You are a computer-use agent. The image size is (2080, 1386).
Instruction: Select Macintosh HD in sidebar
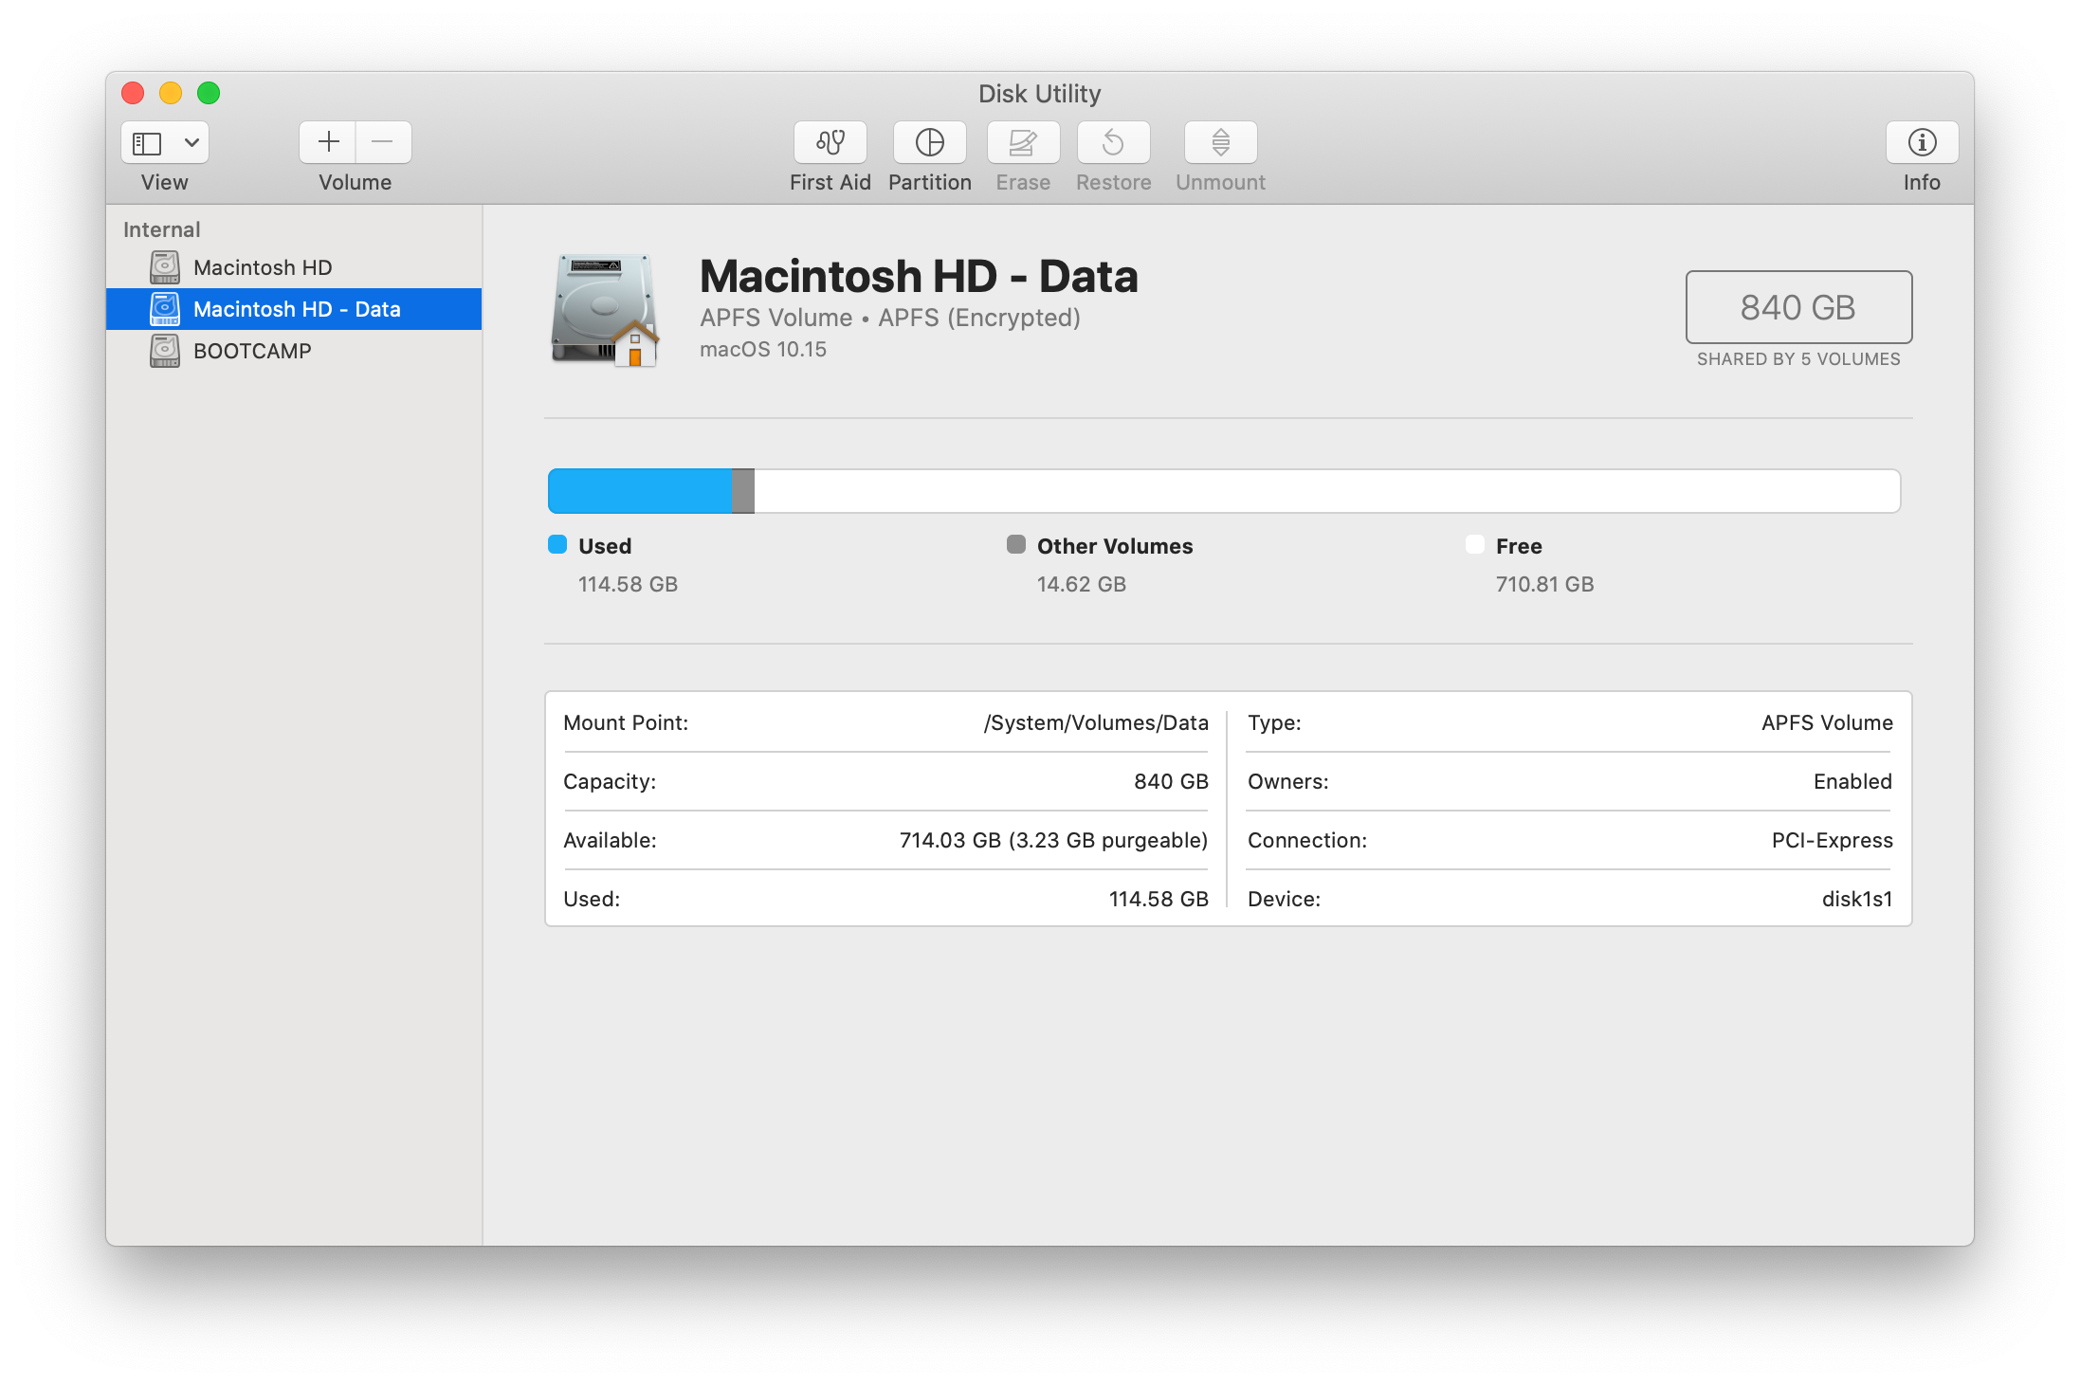(x=263, y=267)
